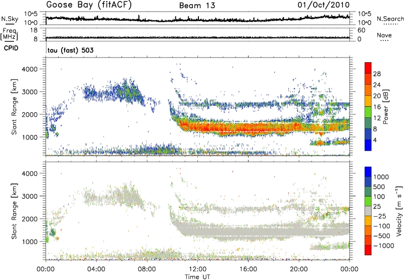This screenshot has height=280, width=404.
Task: Click the red top segment of the Power colorbar
Action: [368, 68]
